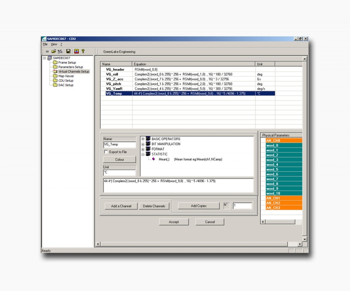This screenshot has height=291, width=350.
Task: Expand the BIT MANIPULATION node
Action: pyautogui.click(x=143, y=144)
